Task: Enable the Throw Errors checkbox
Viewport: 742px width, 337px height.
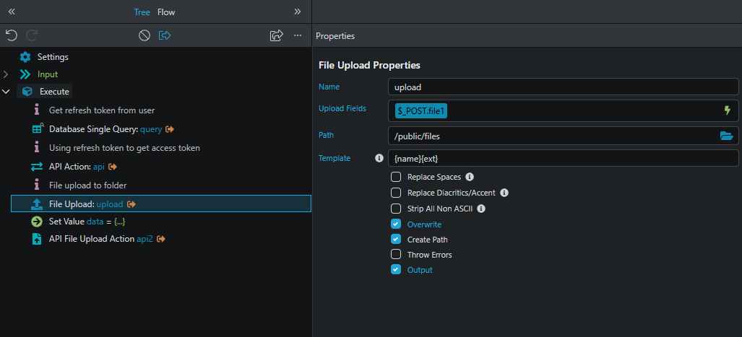Action: 396,255
